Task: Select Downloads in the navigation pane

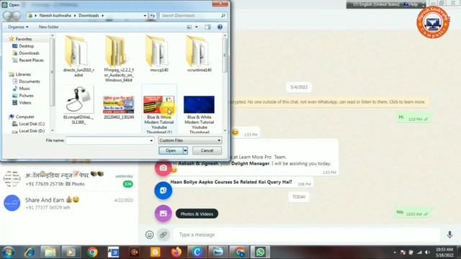Action: coord(29,53)
